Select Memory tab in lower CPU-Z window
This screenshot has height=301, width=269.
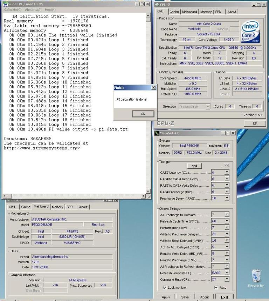[x=57, y=207]
